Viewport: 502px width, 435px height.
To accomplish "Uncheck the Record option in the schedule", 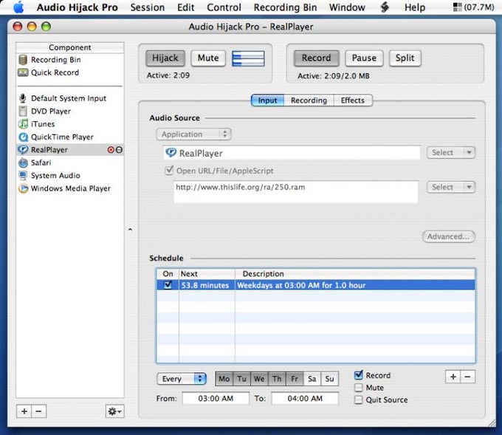I will pyautogui.click(x=359, y=374).
